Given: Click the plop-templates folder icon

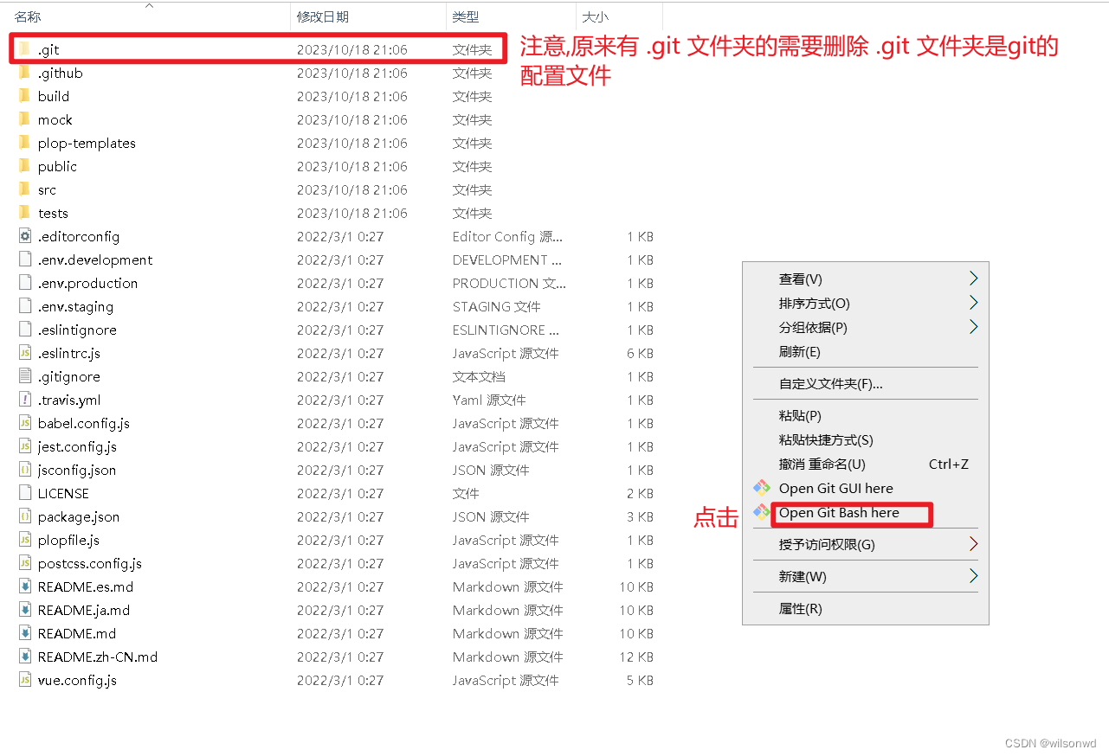Looking at the screenshot, I should 24,143.
